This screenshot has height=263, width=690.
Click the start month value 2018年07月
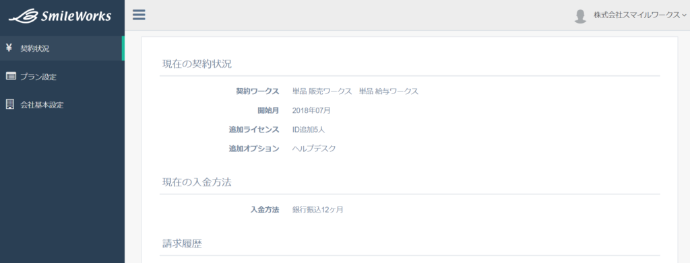tap(311, 110)
